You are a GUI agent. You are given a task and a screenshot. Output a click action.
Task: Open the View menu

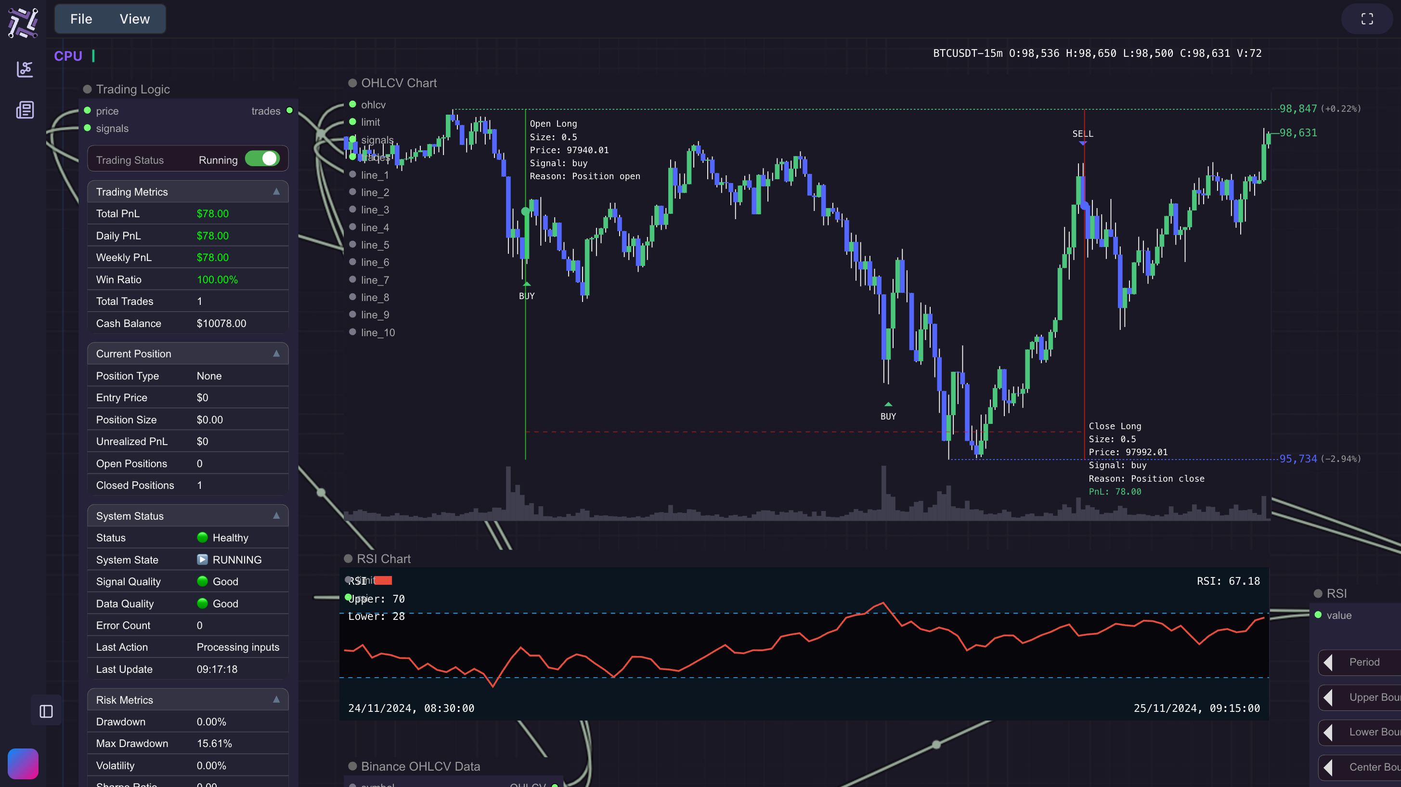(x=134, y=19)
